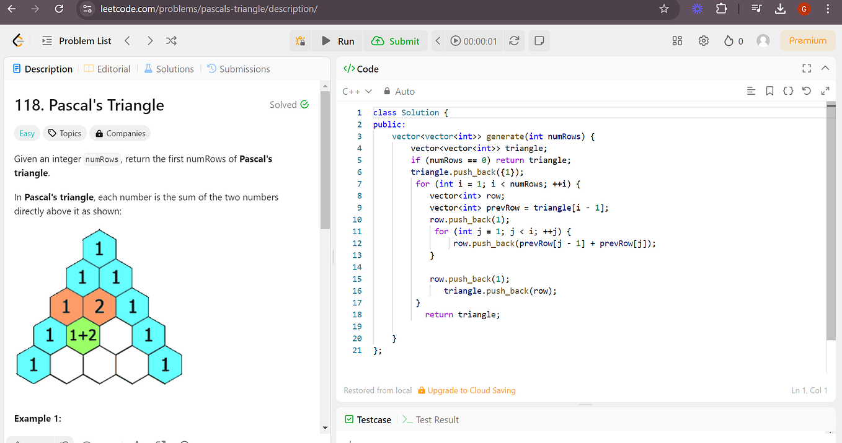Image resolution: width=842 pixels, height=443 pixels.
Task: Click the Code panel title
Action: (x=361, y=69)
